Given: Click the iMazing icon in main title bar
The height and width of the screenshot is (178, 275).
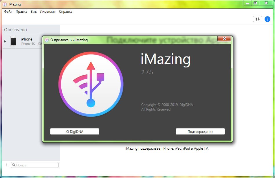Looking at the screenshot, I should pyautogui.click(x=5, y=4).
